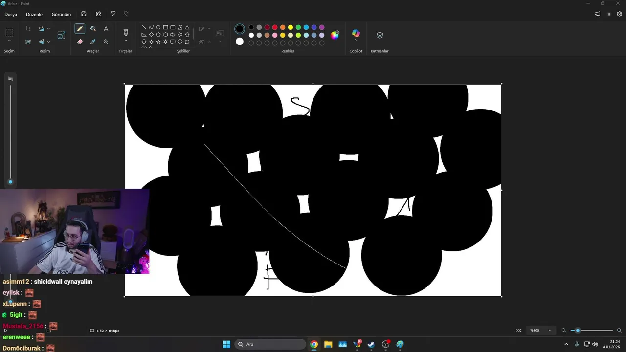Pick the purple color swatch

(x=322, y=27)
